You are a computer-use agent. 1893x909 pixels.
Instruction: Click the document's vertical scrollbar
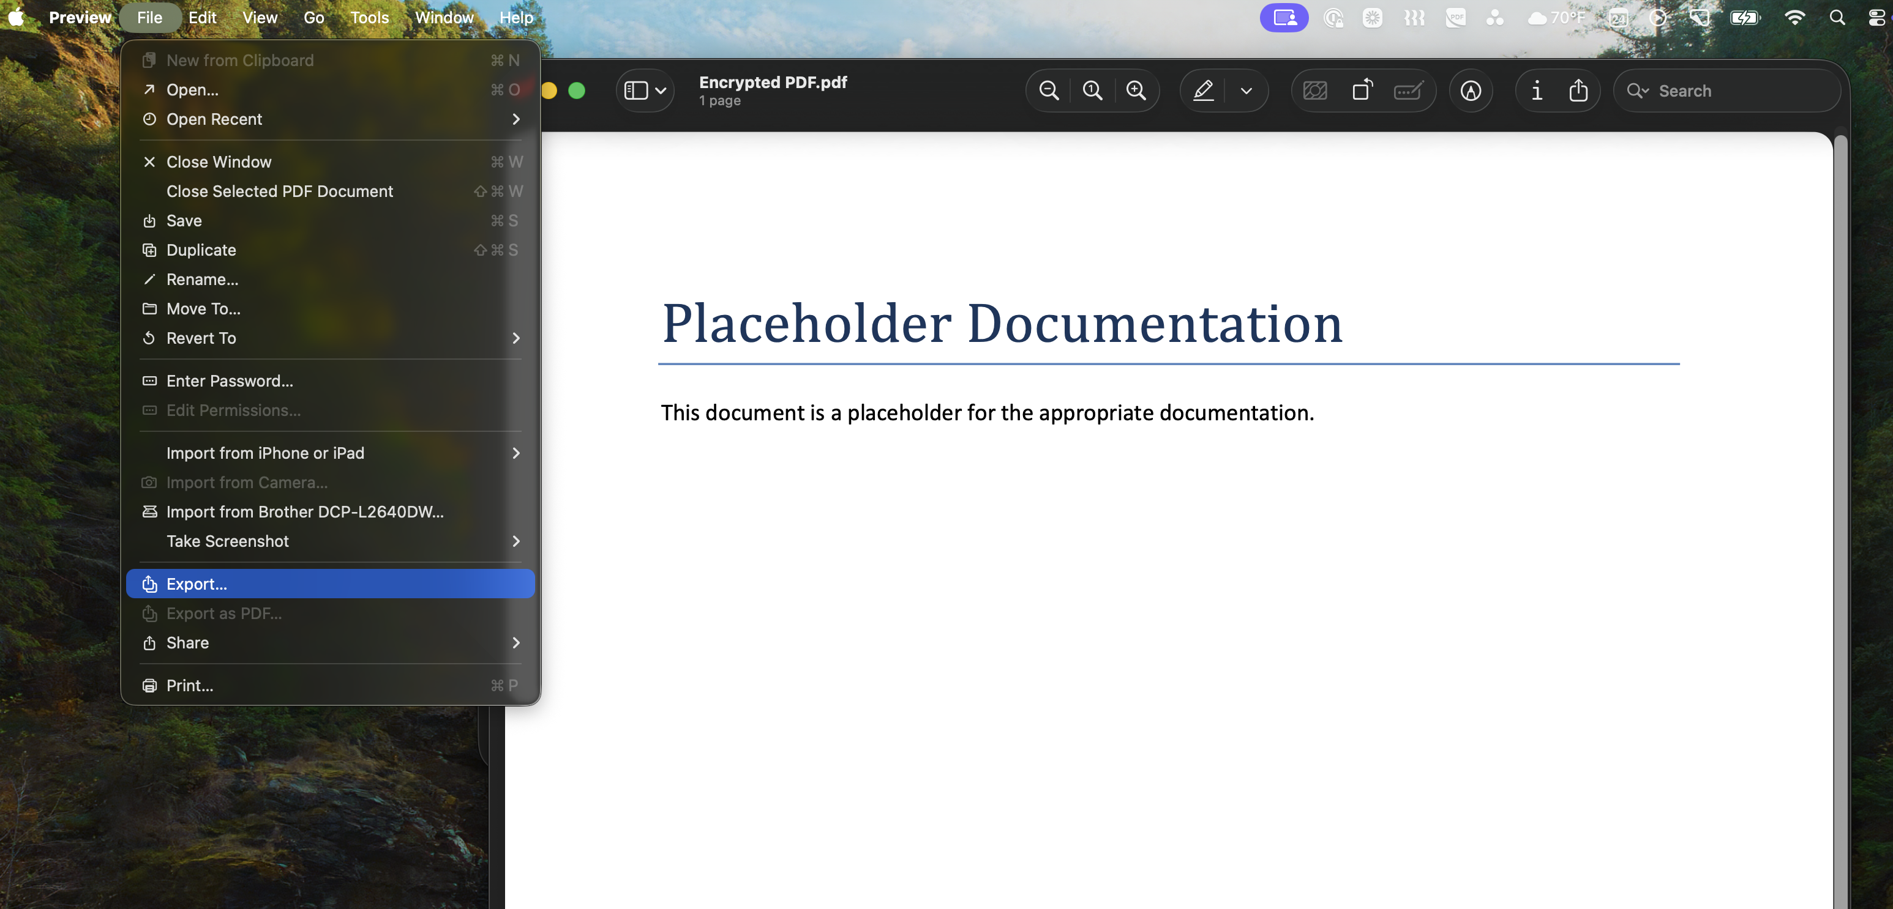pyautogui.click(x=1840, y=514)
